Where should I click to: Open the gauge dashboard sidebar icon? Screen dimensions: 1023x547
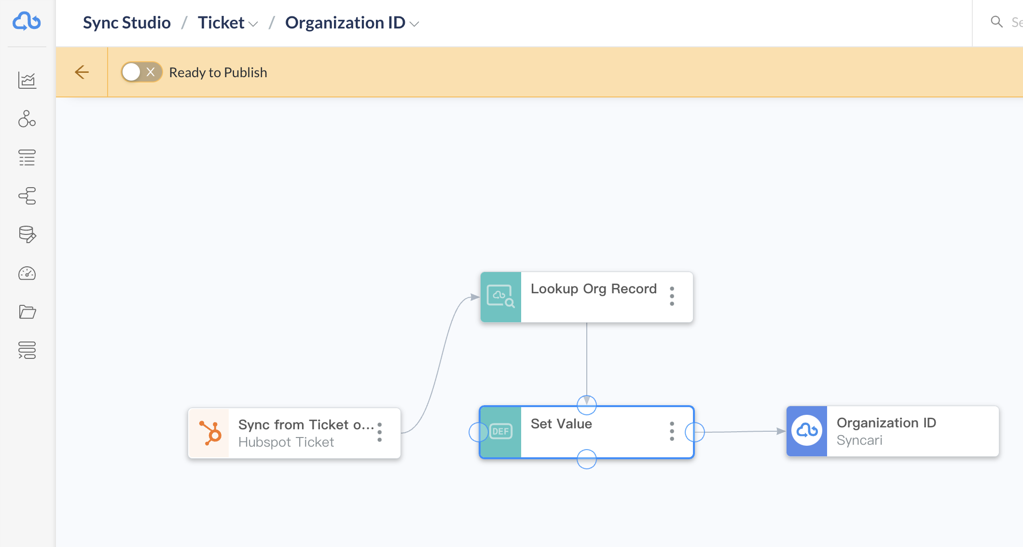pyautogui.click(x=27, y=273)
